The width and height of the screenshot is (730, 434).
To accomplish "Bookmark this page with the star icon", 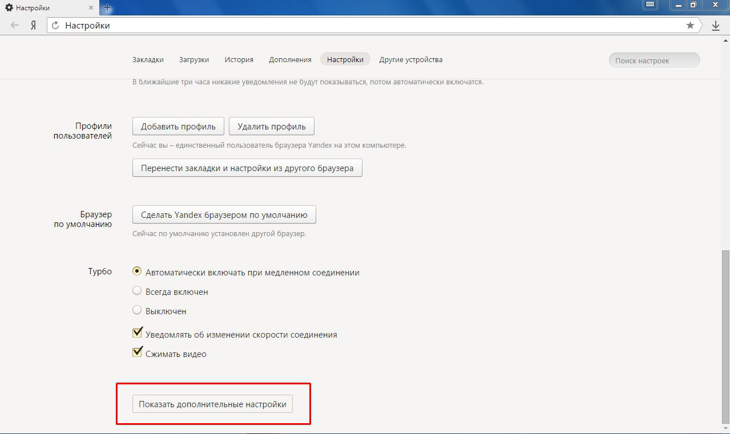I will point(690,26).
